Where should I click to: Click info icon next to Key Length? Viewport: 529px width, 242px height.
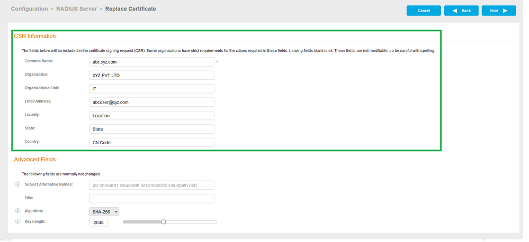[18, 221]
